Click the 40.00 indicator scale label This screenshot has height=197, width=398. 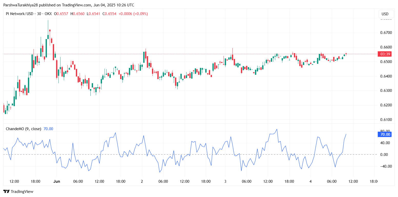(385, 143)
